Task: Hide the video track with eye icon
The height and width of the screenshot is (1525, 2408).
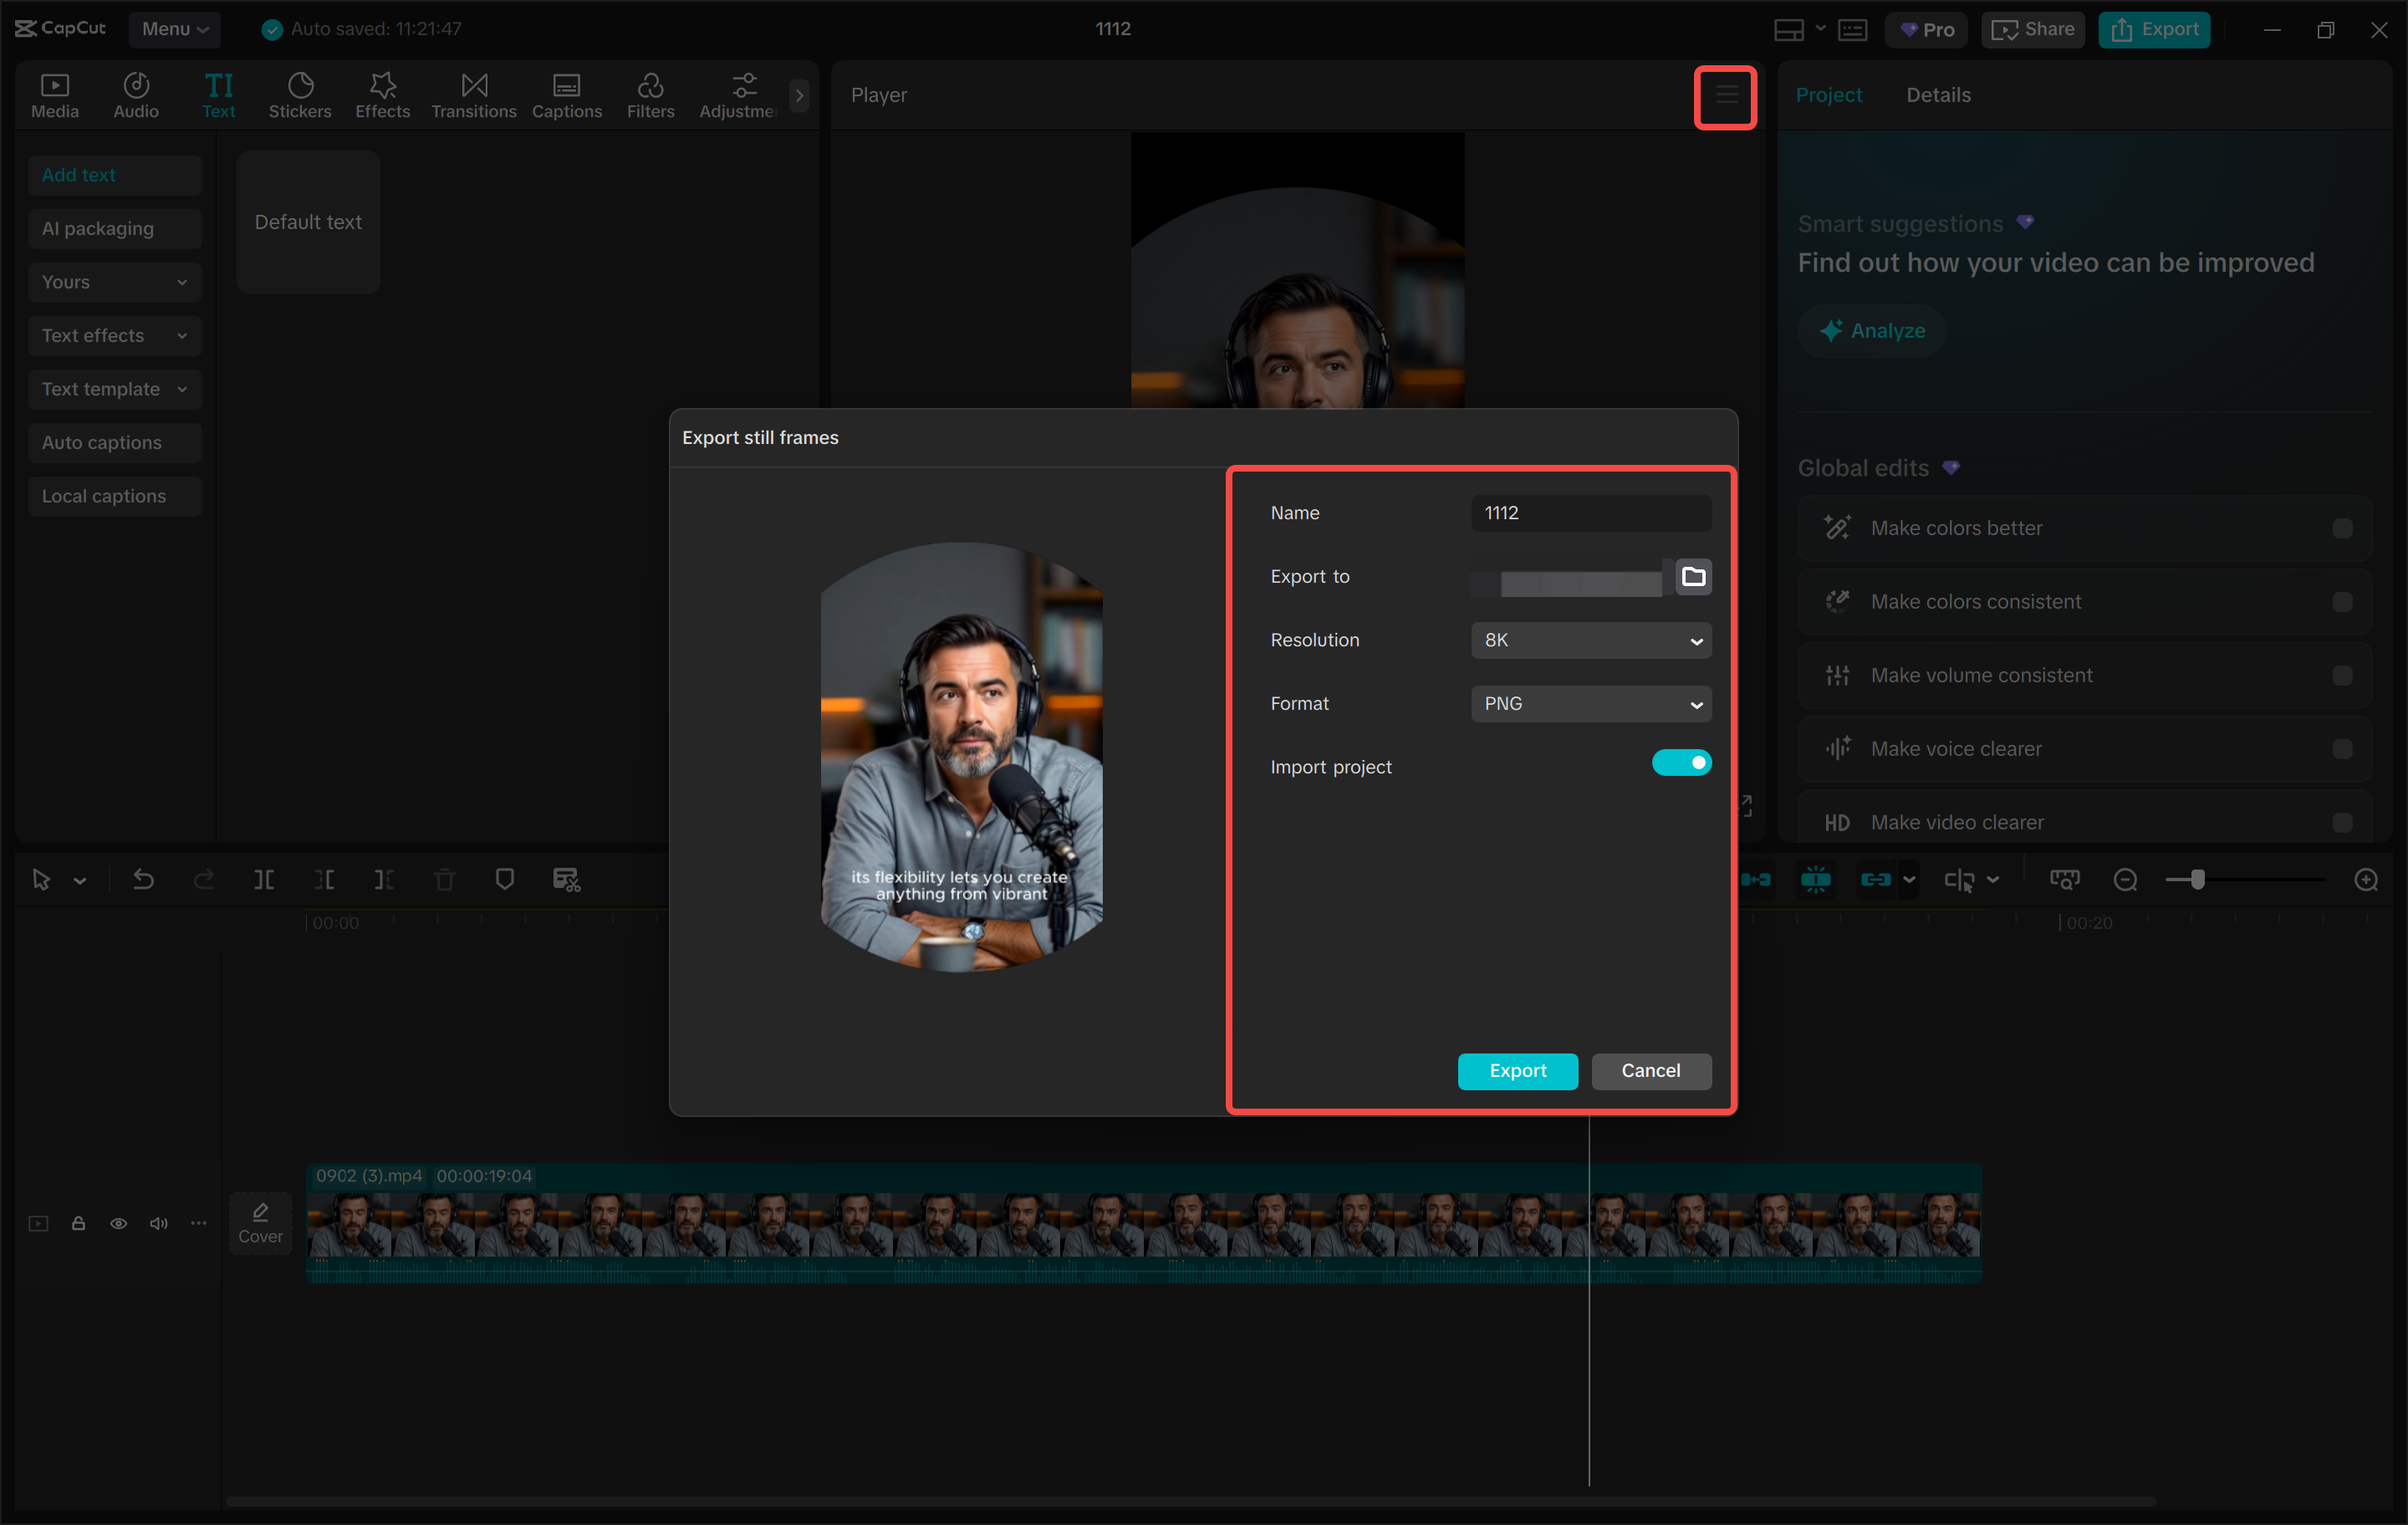Action: [118, 1223]
